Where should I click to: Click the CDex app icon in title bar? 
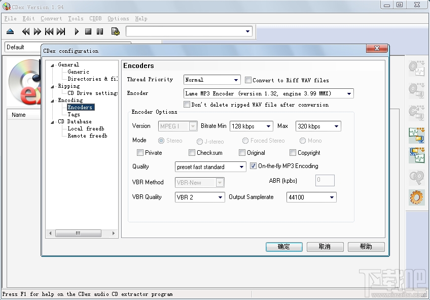tap(6, 6)
